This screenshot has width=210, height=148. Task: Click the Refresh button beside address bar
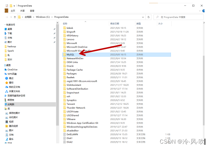(x=149, y=17)
